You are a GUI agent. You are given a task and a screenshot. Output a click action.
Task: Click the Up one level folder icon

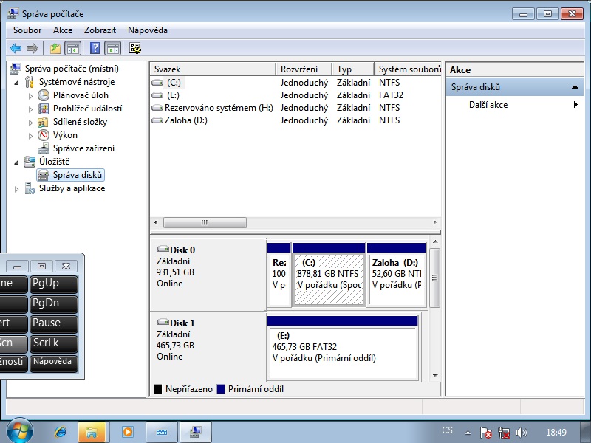tap(55, 49)
